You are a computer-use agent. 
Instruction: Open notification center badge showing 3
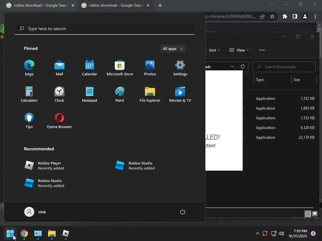tap(313, 233)
